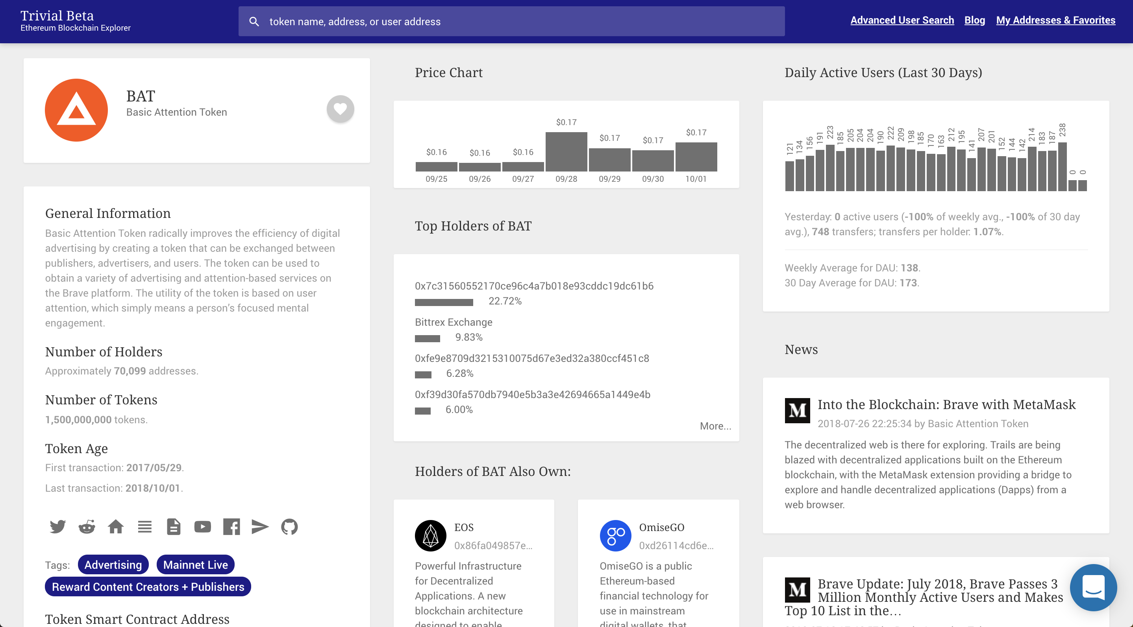The width and height of the screenshot is (1133, 627).
Task: Open the whitepaper document icon
Action: point(174,526)
